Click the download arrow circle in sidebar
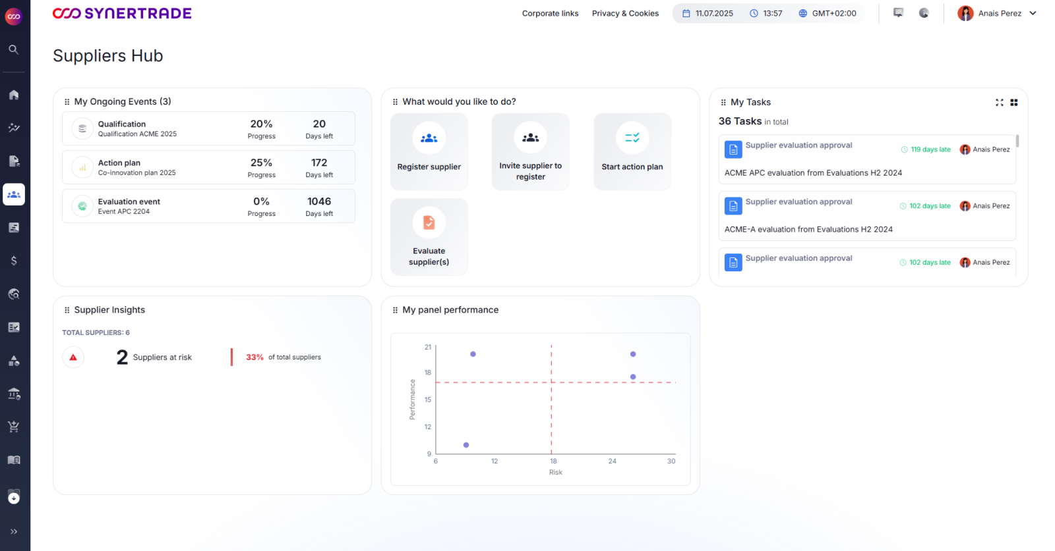The width and height of the screenshot is (1055, 551). click(x=14, y=498)
